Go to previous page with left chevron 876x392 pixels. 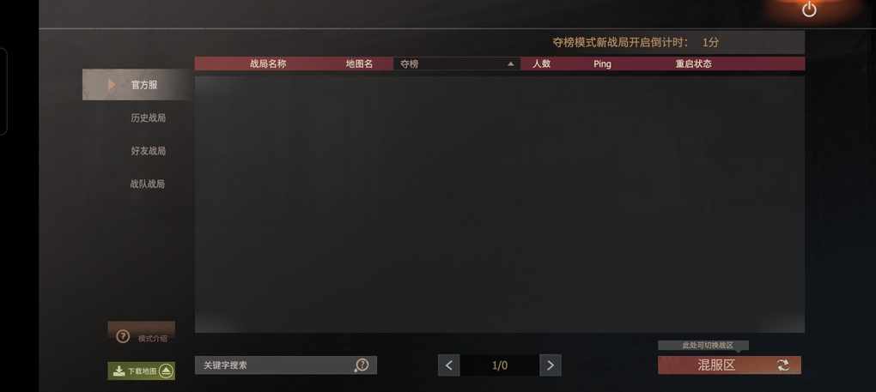click(448, 365)
